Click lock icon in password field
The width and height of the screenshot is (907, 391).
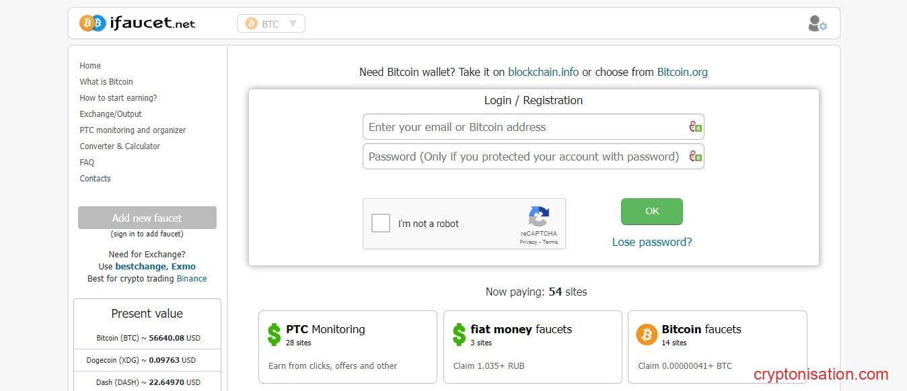pos(695,157)
